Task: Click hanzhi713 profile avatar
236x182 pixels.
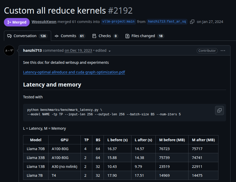Action: 9,50
